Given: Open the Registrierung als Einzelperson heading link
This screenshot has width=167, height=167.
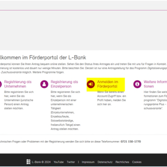Looking at the screenshot, I should pyautogui.click(x=64, y=84).
